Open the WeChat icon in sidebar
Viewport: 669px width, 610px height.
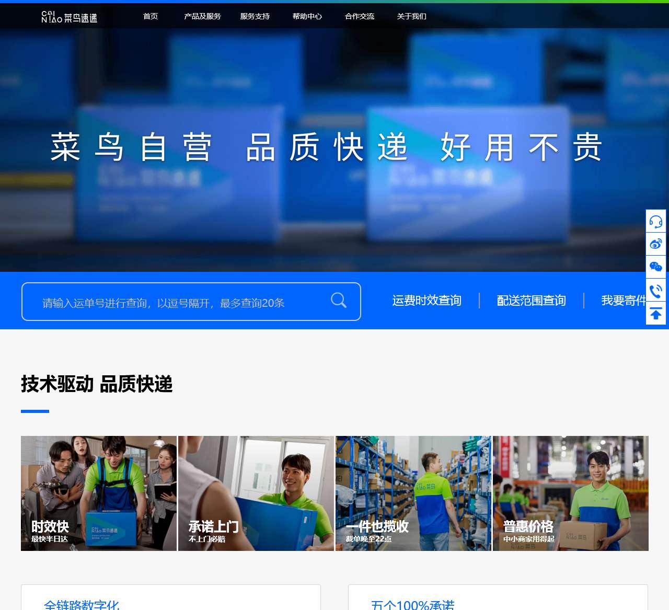click(x=656, y=267)
